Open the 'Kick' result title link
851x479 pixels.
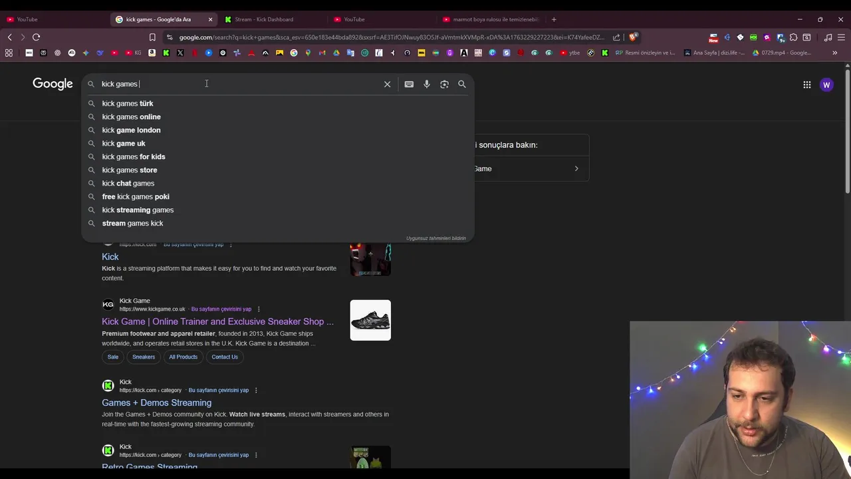110,257
